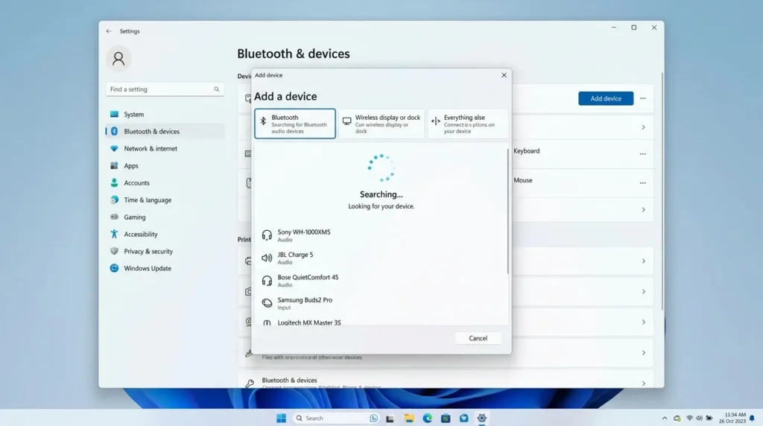Click the JBL speaker icon

click(267, 258)
